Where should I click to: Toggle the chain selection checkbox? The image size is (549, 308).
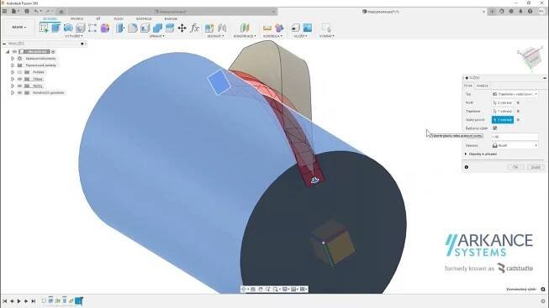point(494,128)
